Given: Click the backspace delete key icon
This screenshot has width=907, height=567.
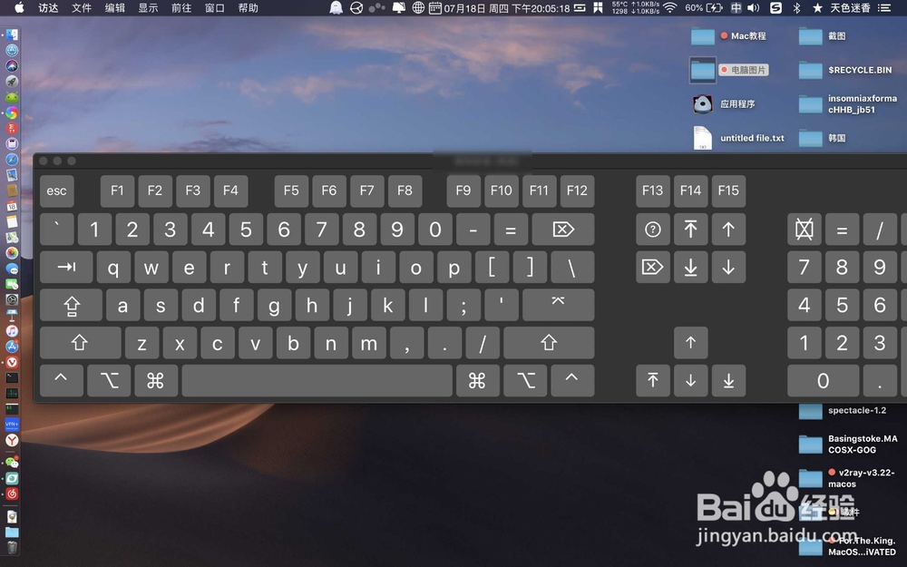Looking at the screenshot, I should pyautogui.click(x=563, y=230).
